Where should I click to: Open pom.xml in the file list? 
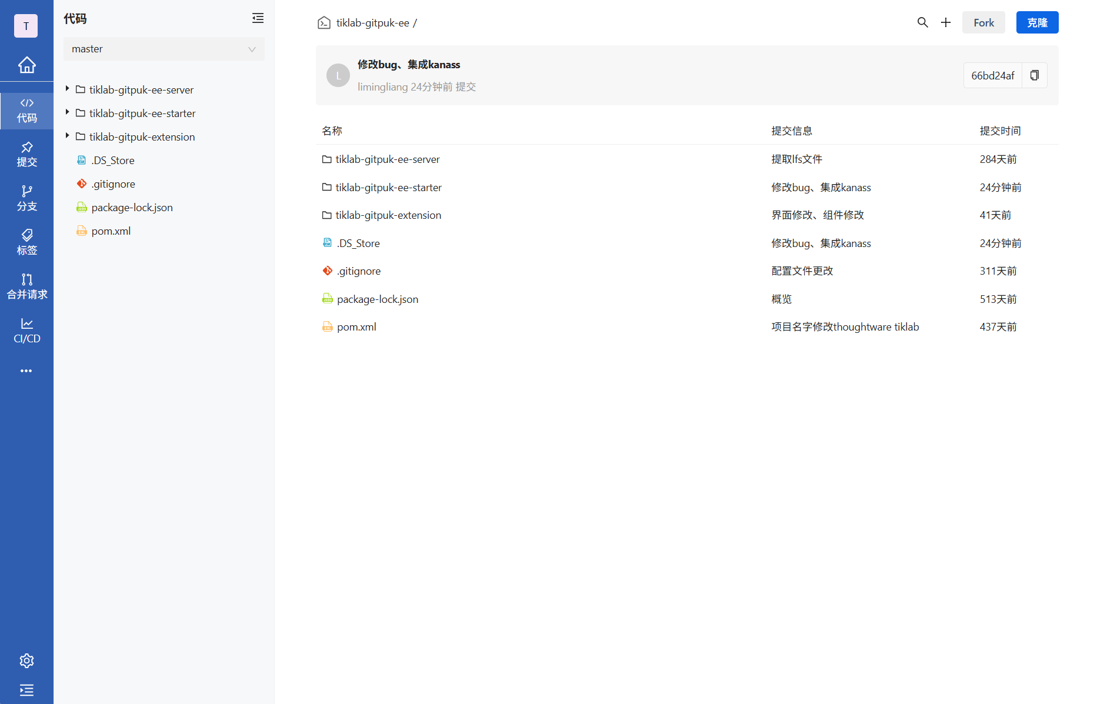[x=356, y=327]
